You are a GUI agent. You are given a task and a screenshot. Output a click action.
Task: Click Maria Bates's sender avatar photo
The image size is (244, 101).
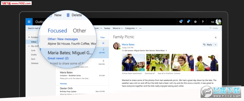click(x=117, y=46)
